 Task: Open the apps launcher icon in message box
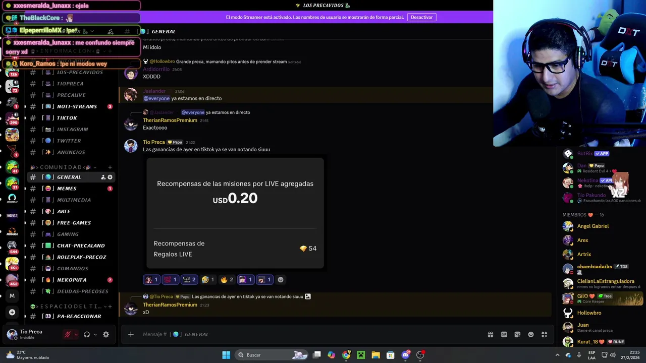tap(544, 334)
